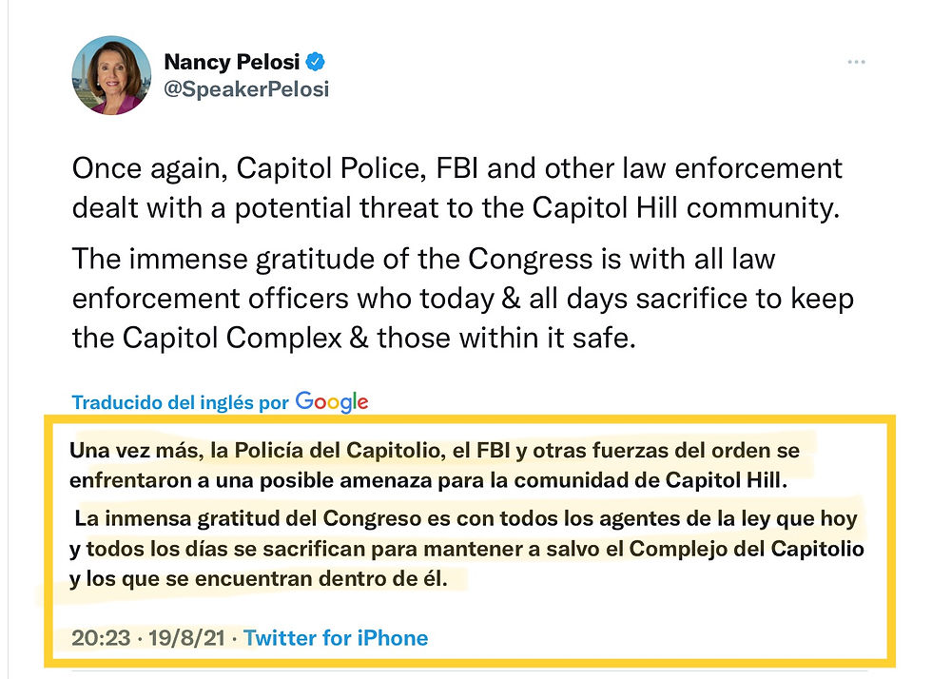
Task: Click the 'Traducido del inglés por' label
Action: coord(180,402)
